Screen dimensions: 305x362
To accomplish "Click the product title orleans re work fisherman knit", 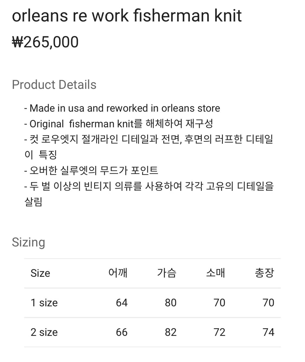I will [127, 16].
